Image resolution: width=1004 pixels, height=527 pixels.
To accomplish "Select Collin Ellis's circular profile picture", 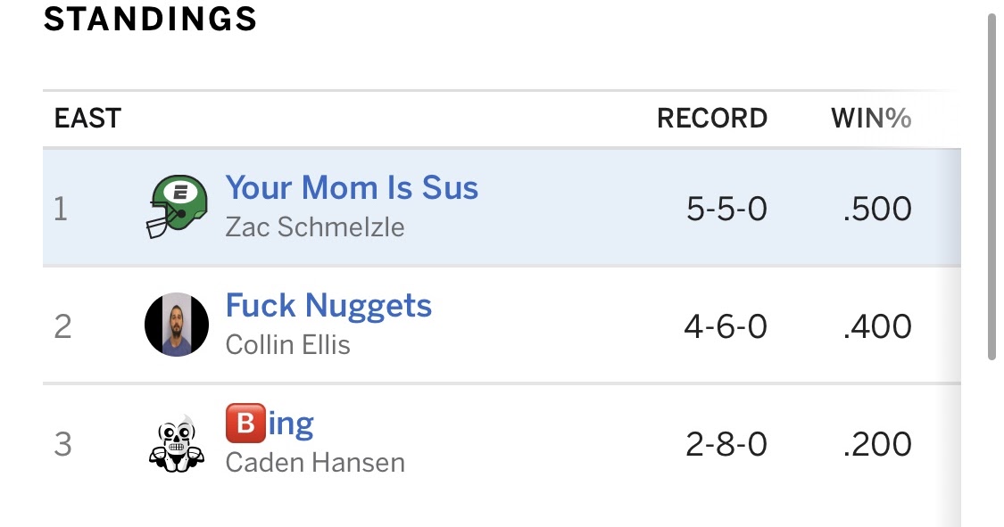I will point(176,324).
